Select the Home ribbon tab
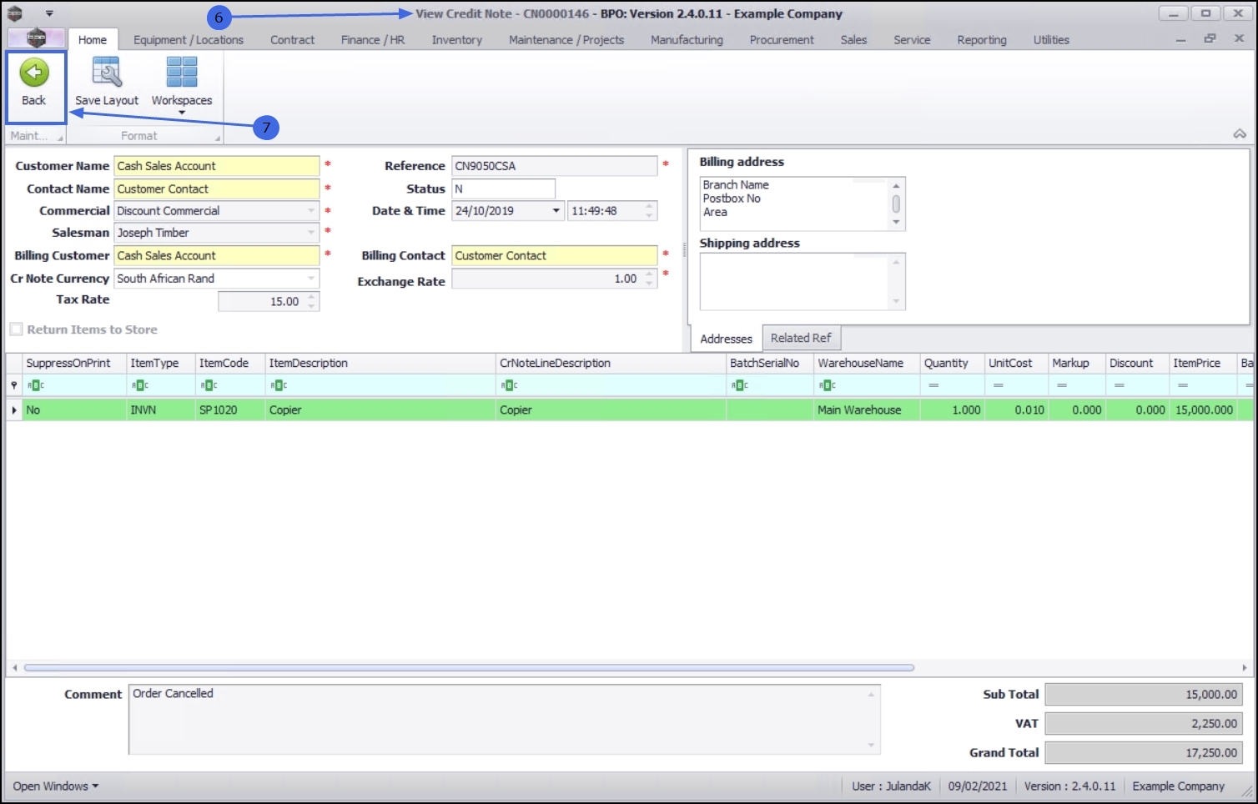Screen dimensions: 1258x804 tap(93, 39)
